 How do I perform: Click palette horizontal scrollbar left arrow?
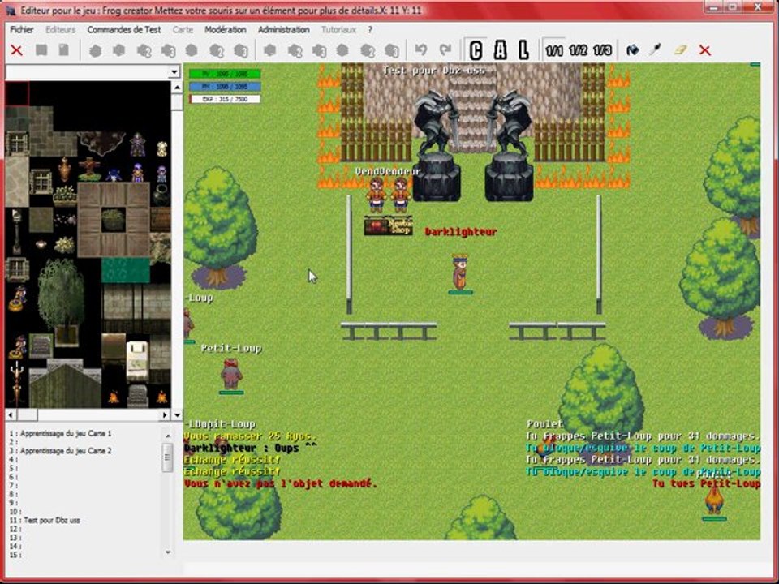point(11,414)
